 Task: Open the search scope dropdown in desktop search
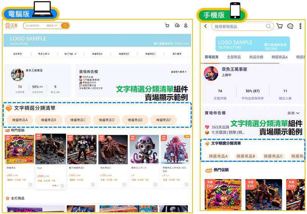pyautogui.click(x=52, y=26)
